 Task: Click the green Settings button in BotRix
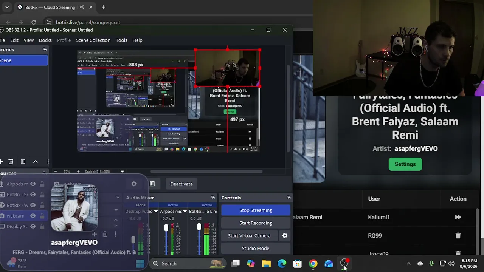click(405, 164)
